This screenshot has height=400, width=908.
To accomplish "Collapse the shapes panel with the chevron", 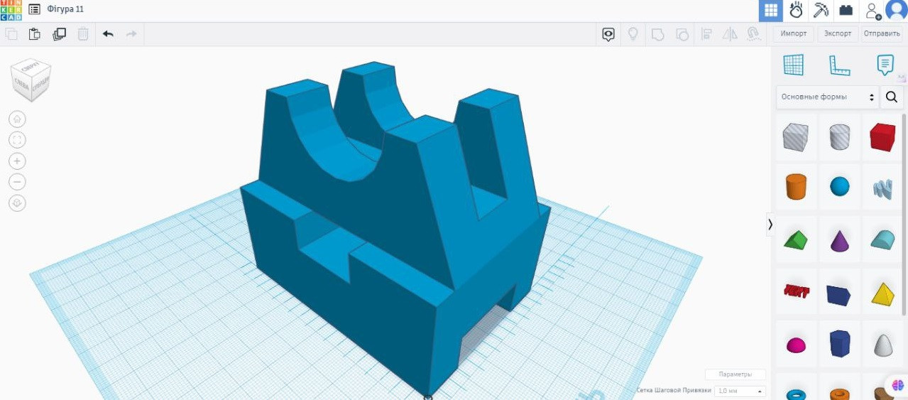I will tap(770, 224).
